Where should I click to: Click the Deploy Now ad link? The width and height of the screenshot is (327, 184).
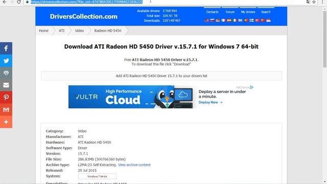coord(211,102)
